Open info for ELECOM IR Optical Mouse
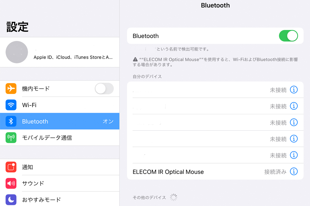This screenshot has width=310, height=206. point(294,172)
